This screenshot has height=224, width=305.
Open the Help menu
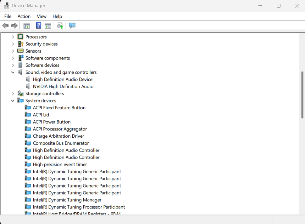[57, 16]
